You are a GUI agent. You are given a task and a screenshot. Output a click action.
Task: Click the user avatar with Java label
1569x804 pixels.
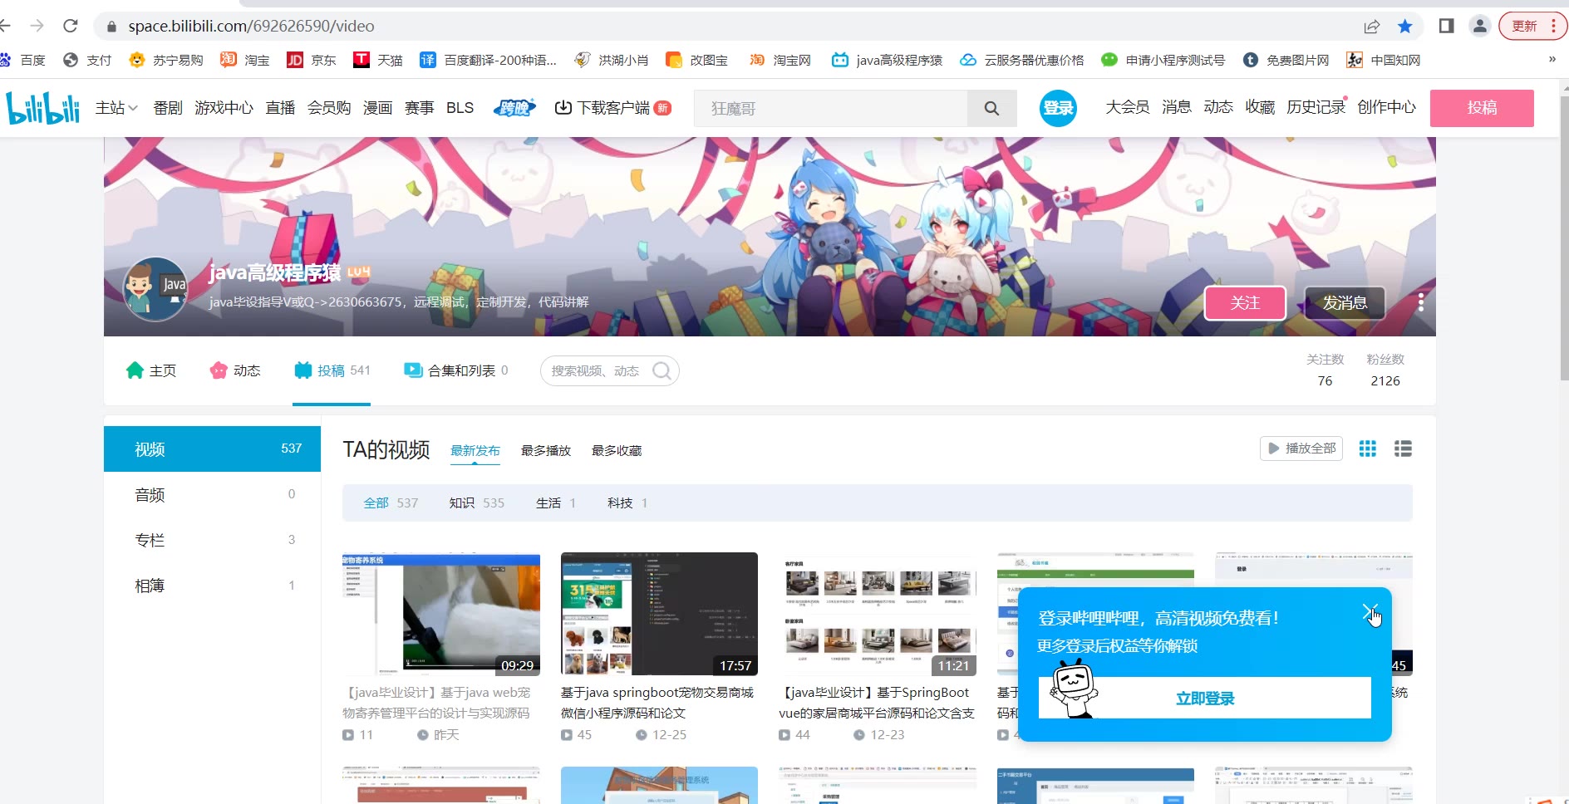coord(155,288)
